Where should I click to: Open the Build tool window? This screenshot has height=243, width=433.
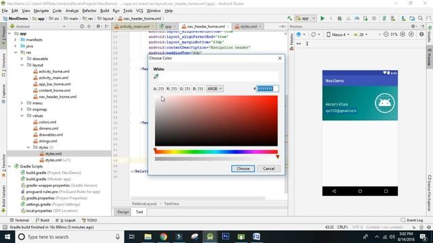[x=42, y=220]
